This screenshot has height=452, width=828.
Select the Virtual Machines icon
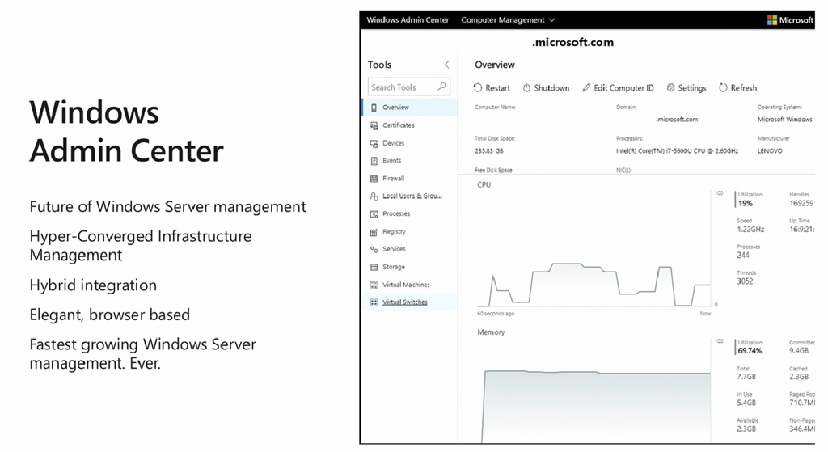coord(374,285)
